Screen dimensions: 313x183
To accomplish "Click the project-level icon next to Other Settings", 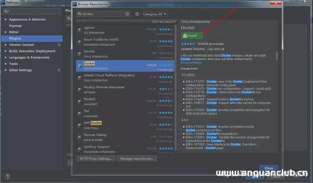I will 59,70.
